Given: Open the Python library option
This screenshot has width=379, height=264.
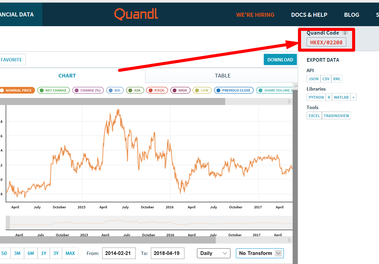Looking at the screenshot, I should (x=316, y=97).
